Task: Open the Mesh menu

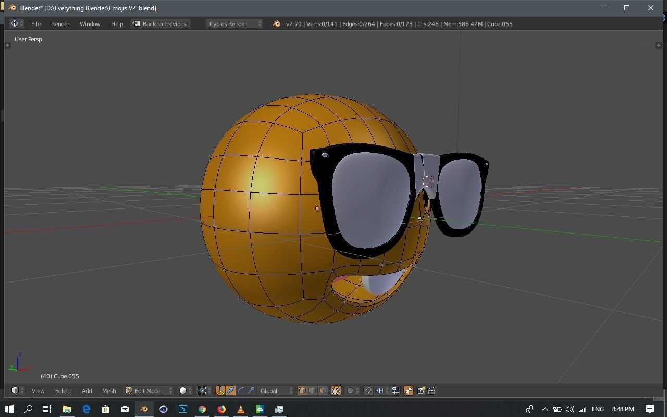Action: (109, 391)
